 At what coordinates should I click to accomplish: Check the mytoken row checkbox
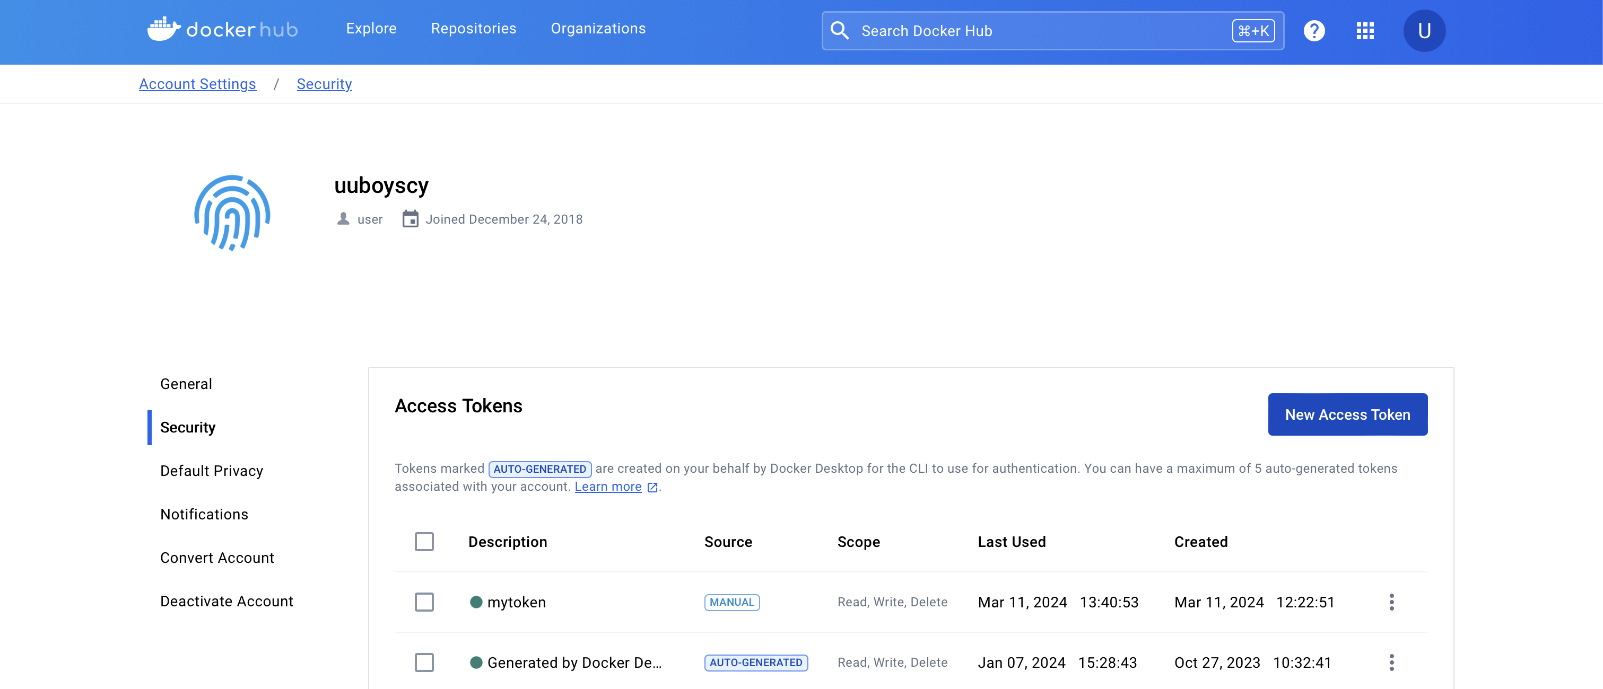point(424,602)
